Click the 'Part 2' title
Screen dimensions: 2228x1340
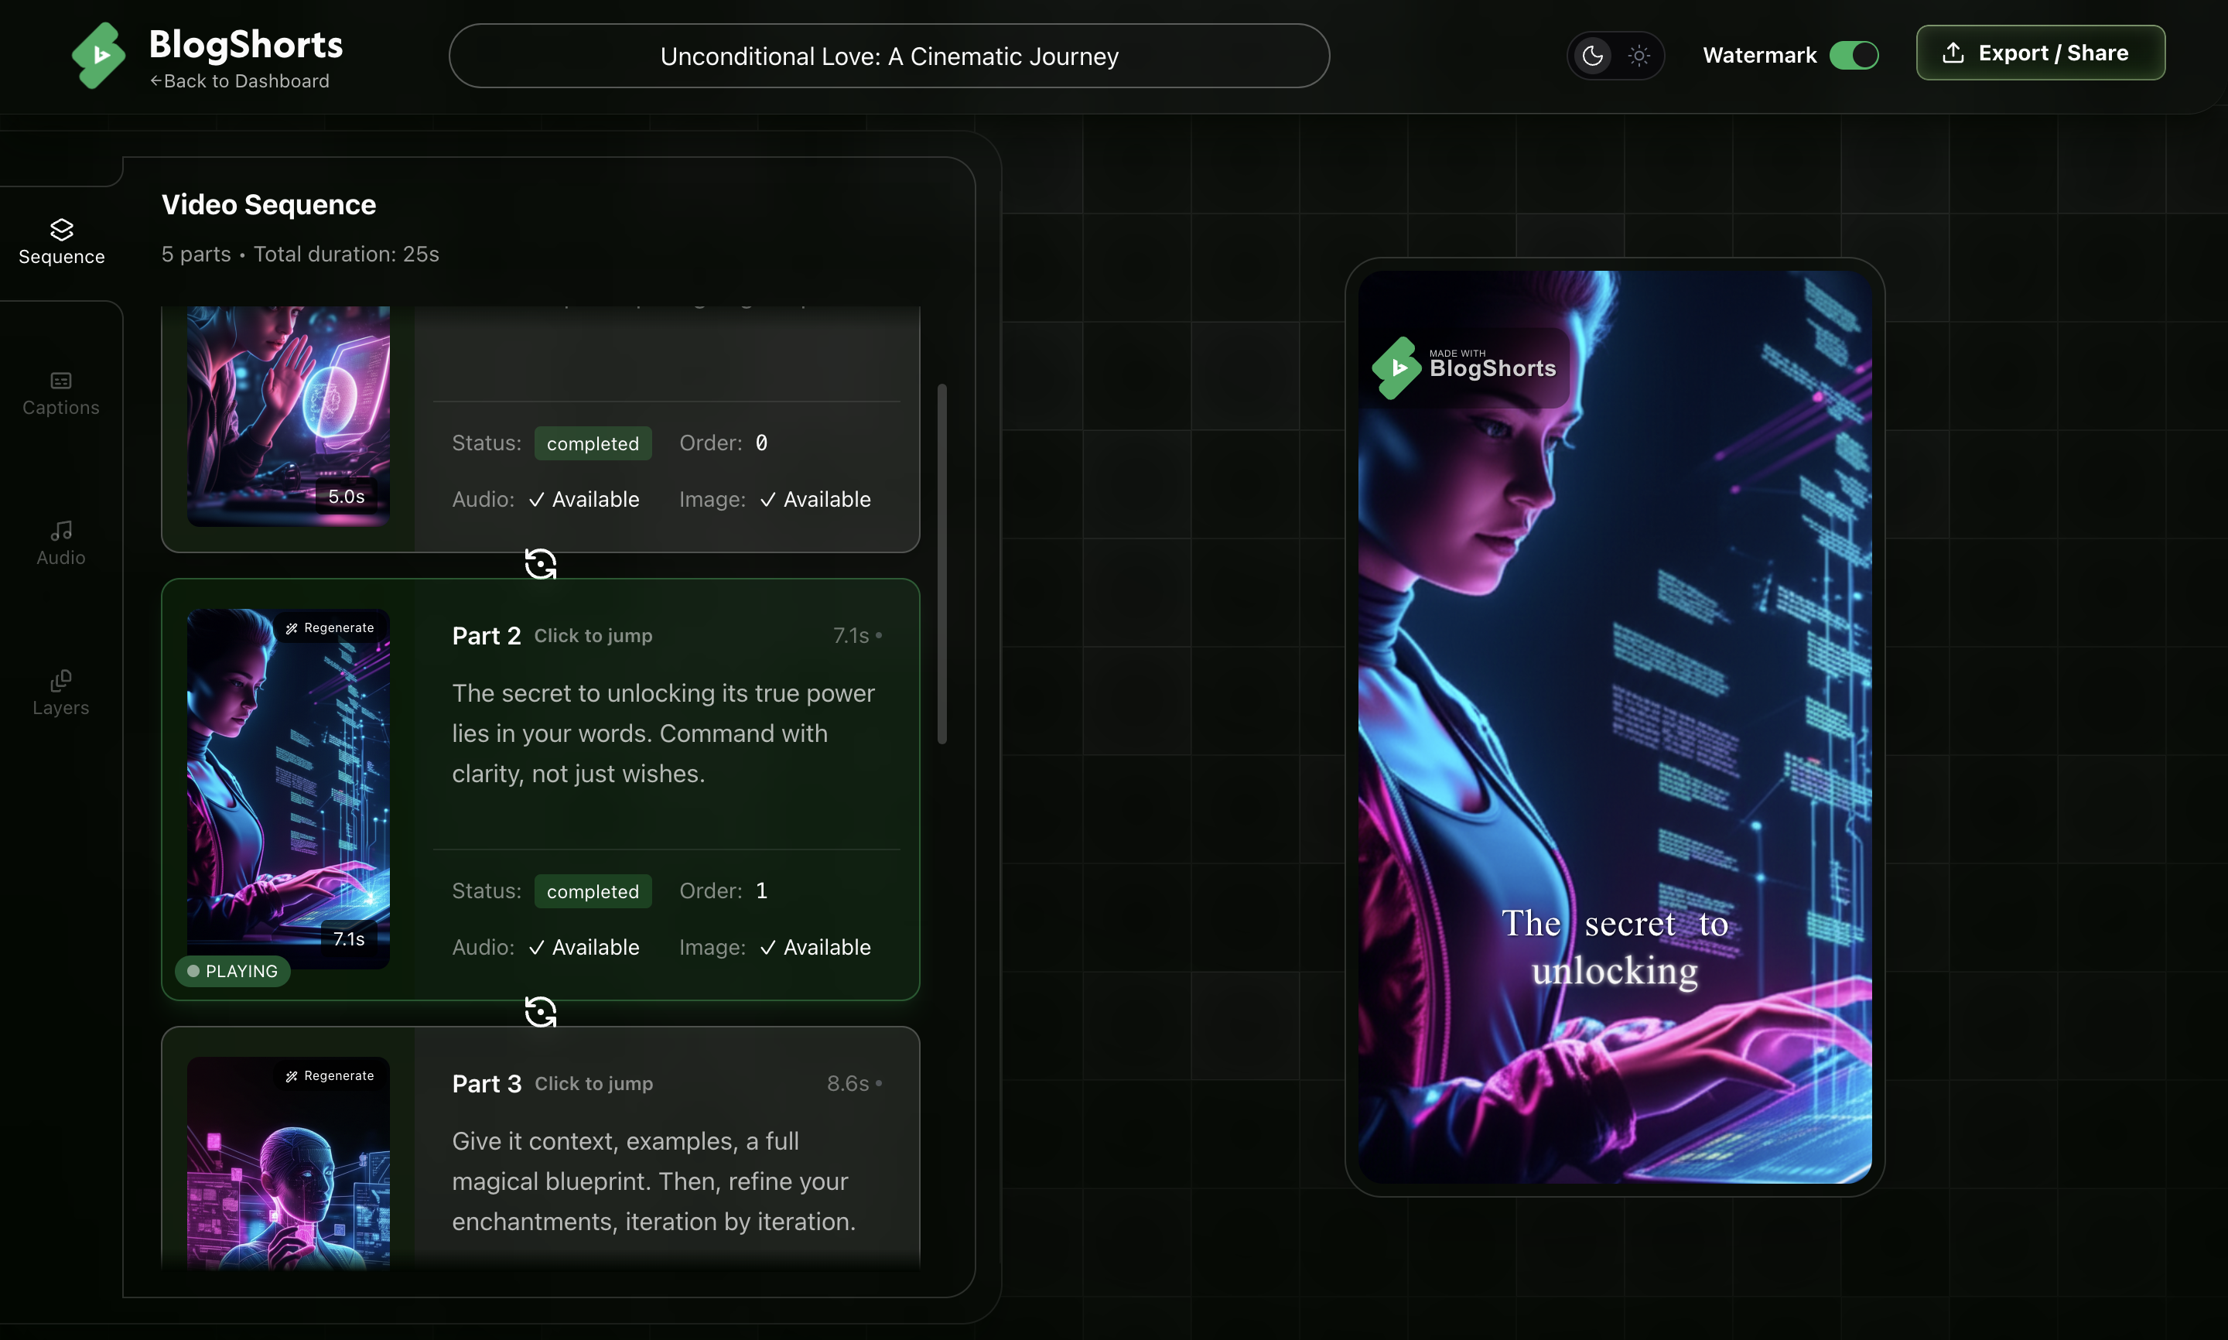pos(486,636)
